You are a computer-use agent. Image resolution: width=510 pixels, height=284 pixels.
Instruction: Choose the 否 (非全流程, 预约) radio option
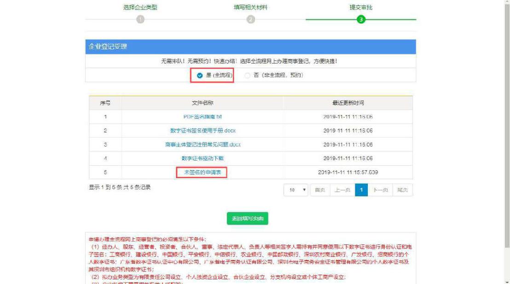click(248, 75)
